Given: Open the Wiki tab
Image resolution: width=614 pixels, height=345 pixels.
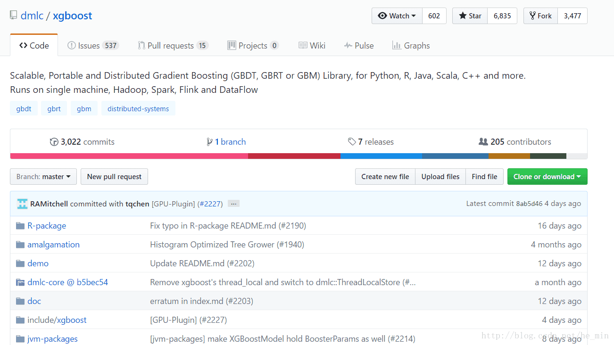Looking at the screenshot, I should (312, 46).
